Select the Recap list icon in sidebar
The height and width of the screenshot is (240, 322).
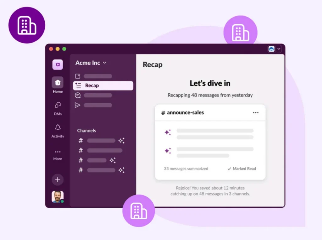coord(77,85)
